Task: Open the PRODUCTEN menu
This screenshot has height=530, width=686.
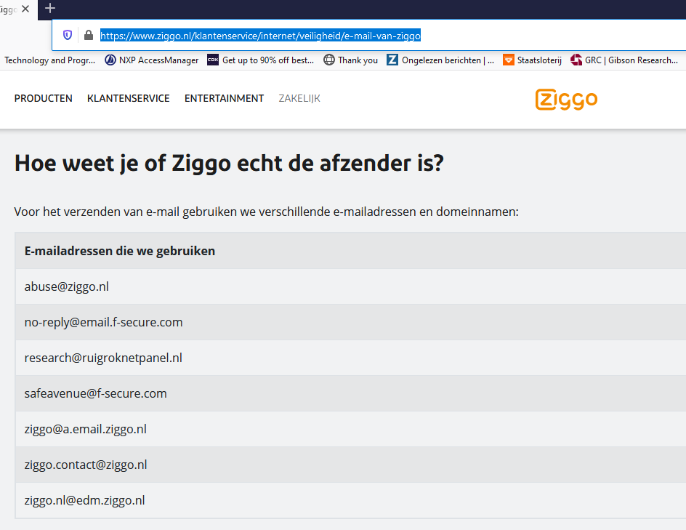Action: pos(44,98)
